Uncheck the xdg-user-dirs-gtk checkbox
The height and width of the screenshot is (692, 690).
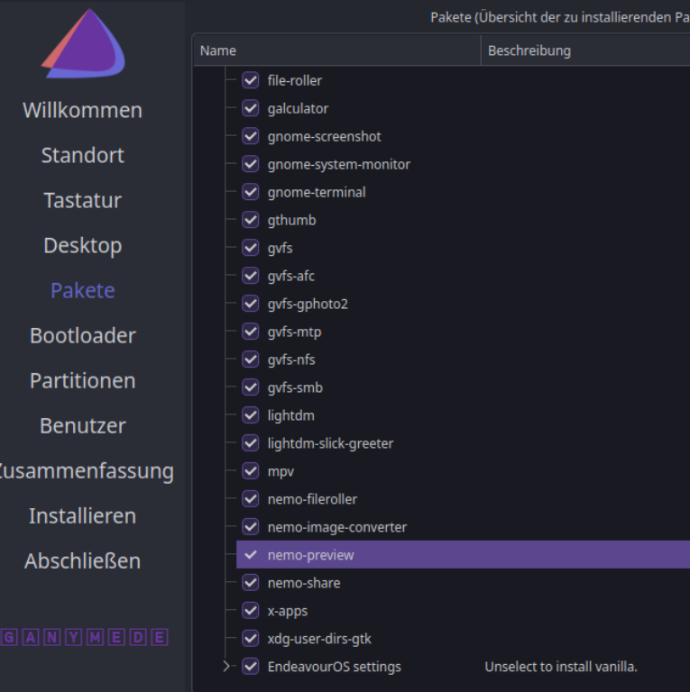tap(251, 639)
